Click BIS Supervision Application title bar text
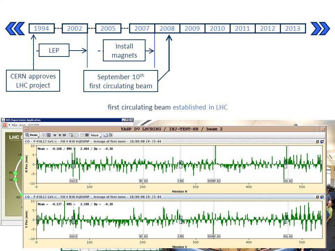This screenshot has width=335, height=251. [x=23, y=120]
